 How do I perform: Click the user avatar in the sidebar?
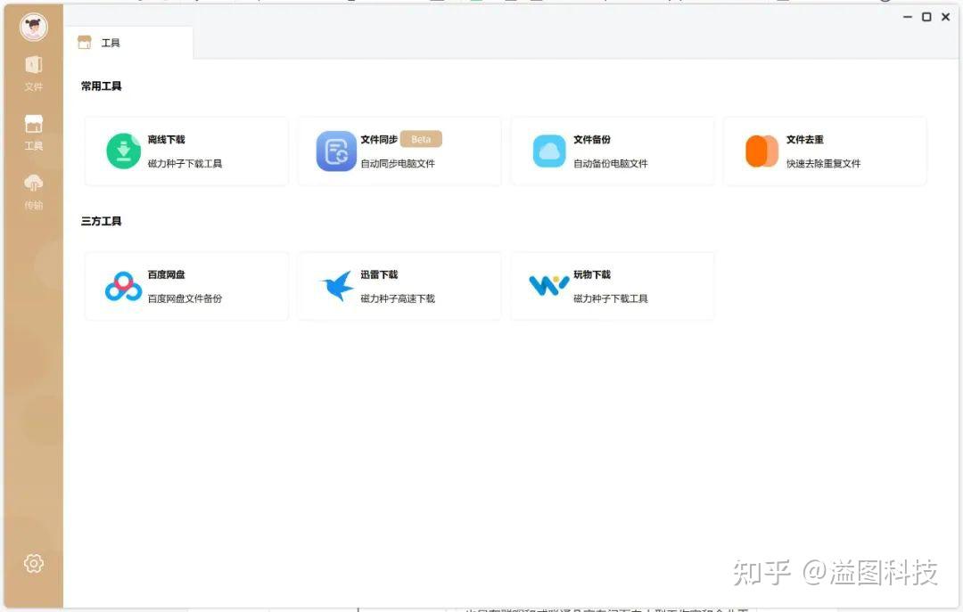click(x=33, y=27)
